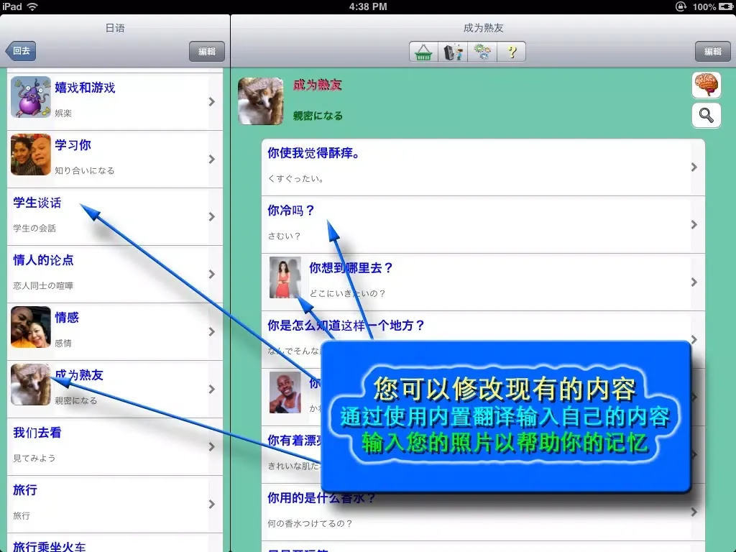Open the green shopping basket store

point(423,52)
